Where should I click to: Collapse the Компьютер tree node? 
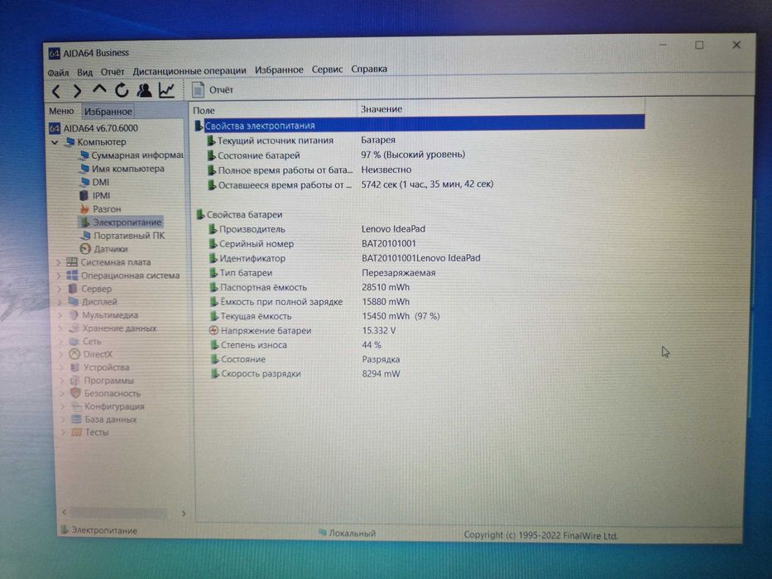tap(55, 142)
